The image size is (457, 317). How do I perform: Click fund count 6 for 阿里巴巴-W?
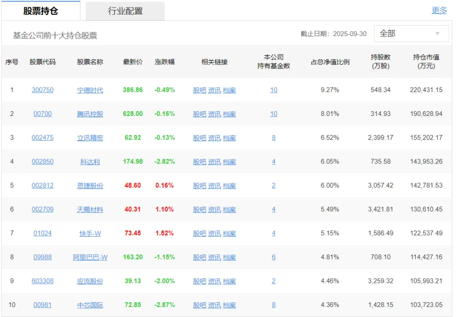click(x=274, y=257)
